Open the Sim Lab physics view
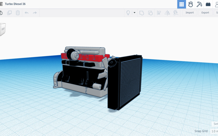Viewport: 218px width, 136px height. (190, 4)
